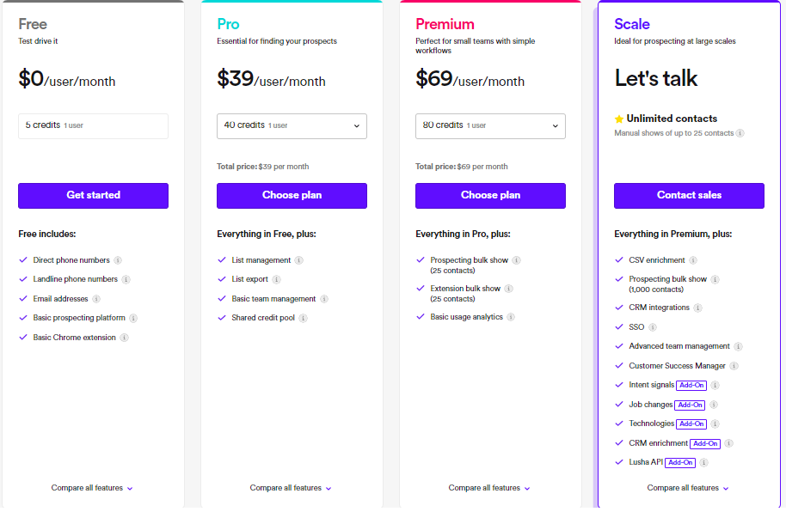The image size is (786, 518).
Task: Click the 5 credits field in Free plan
Action: click(93, 125)
